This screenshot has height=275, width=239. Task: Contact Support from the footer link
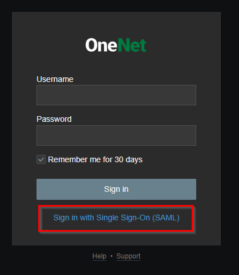pyautogui.click(x=128, y=256)
